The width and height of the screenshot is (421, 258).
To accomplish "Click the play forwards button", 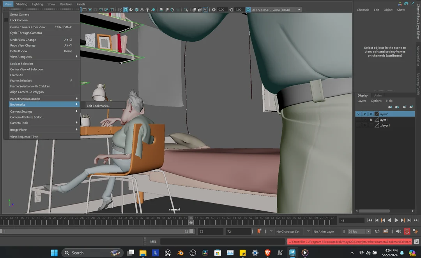I will coord(396,220).
